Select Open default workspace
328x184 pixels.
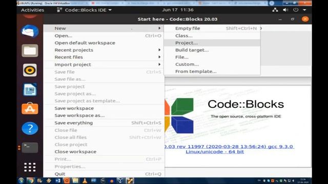click(104, 43)
